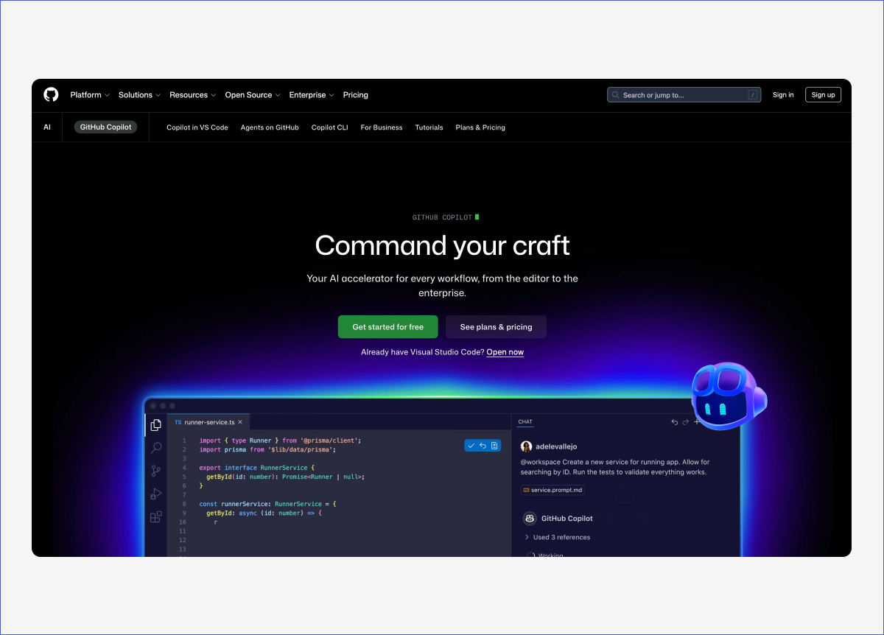This screenshot has width=884, height=635.
Task: Click the adelevallejo username in chat
Action: (556, 446)
